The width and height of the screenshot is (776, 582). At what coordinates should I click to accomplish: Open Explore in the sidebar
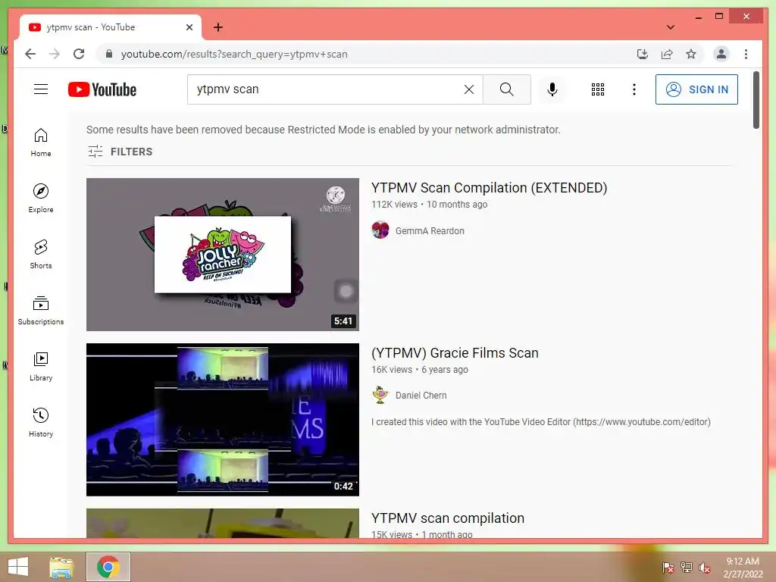[41, 198]
